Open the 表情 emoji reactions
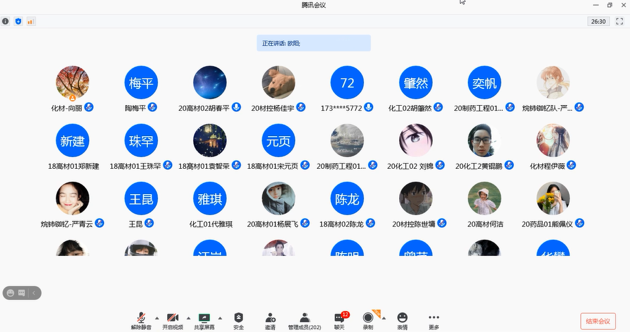630x332 pixels. pyautogui.click(x=402, y=318)
